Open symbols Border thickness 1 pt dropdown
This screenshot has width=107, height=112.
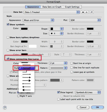point(93,33)
